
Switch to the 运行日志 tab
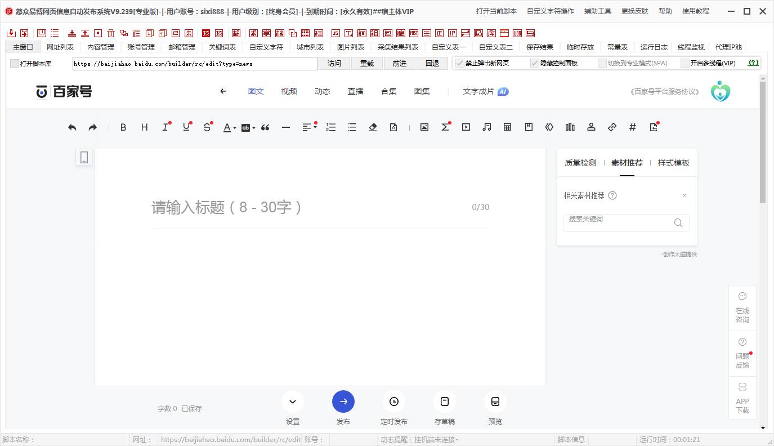point(654,47)
